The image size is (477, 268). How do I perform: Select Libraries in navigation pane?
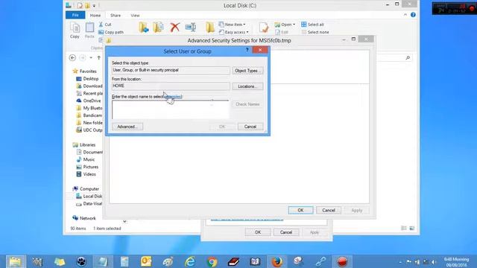[84, 144]
